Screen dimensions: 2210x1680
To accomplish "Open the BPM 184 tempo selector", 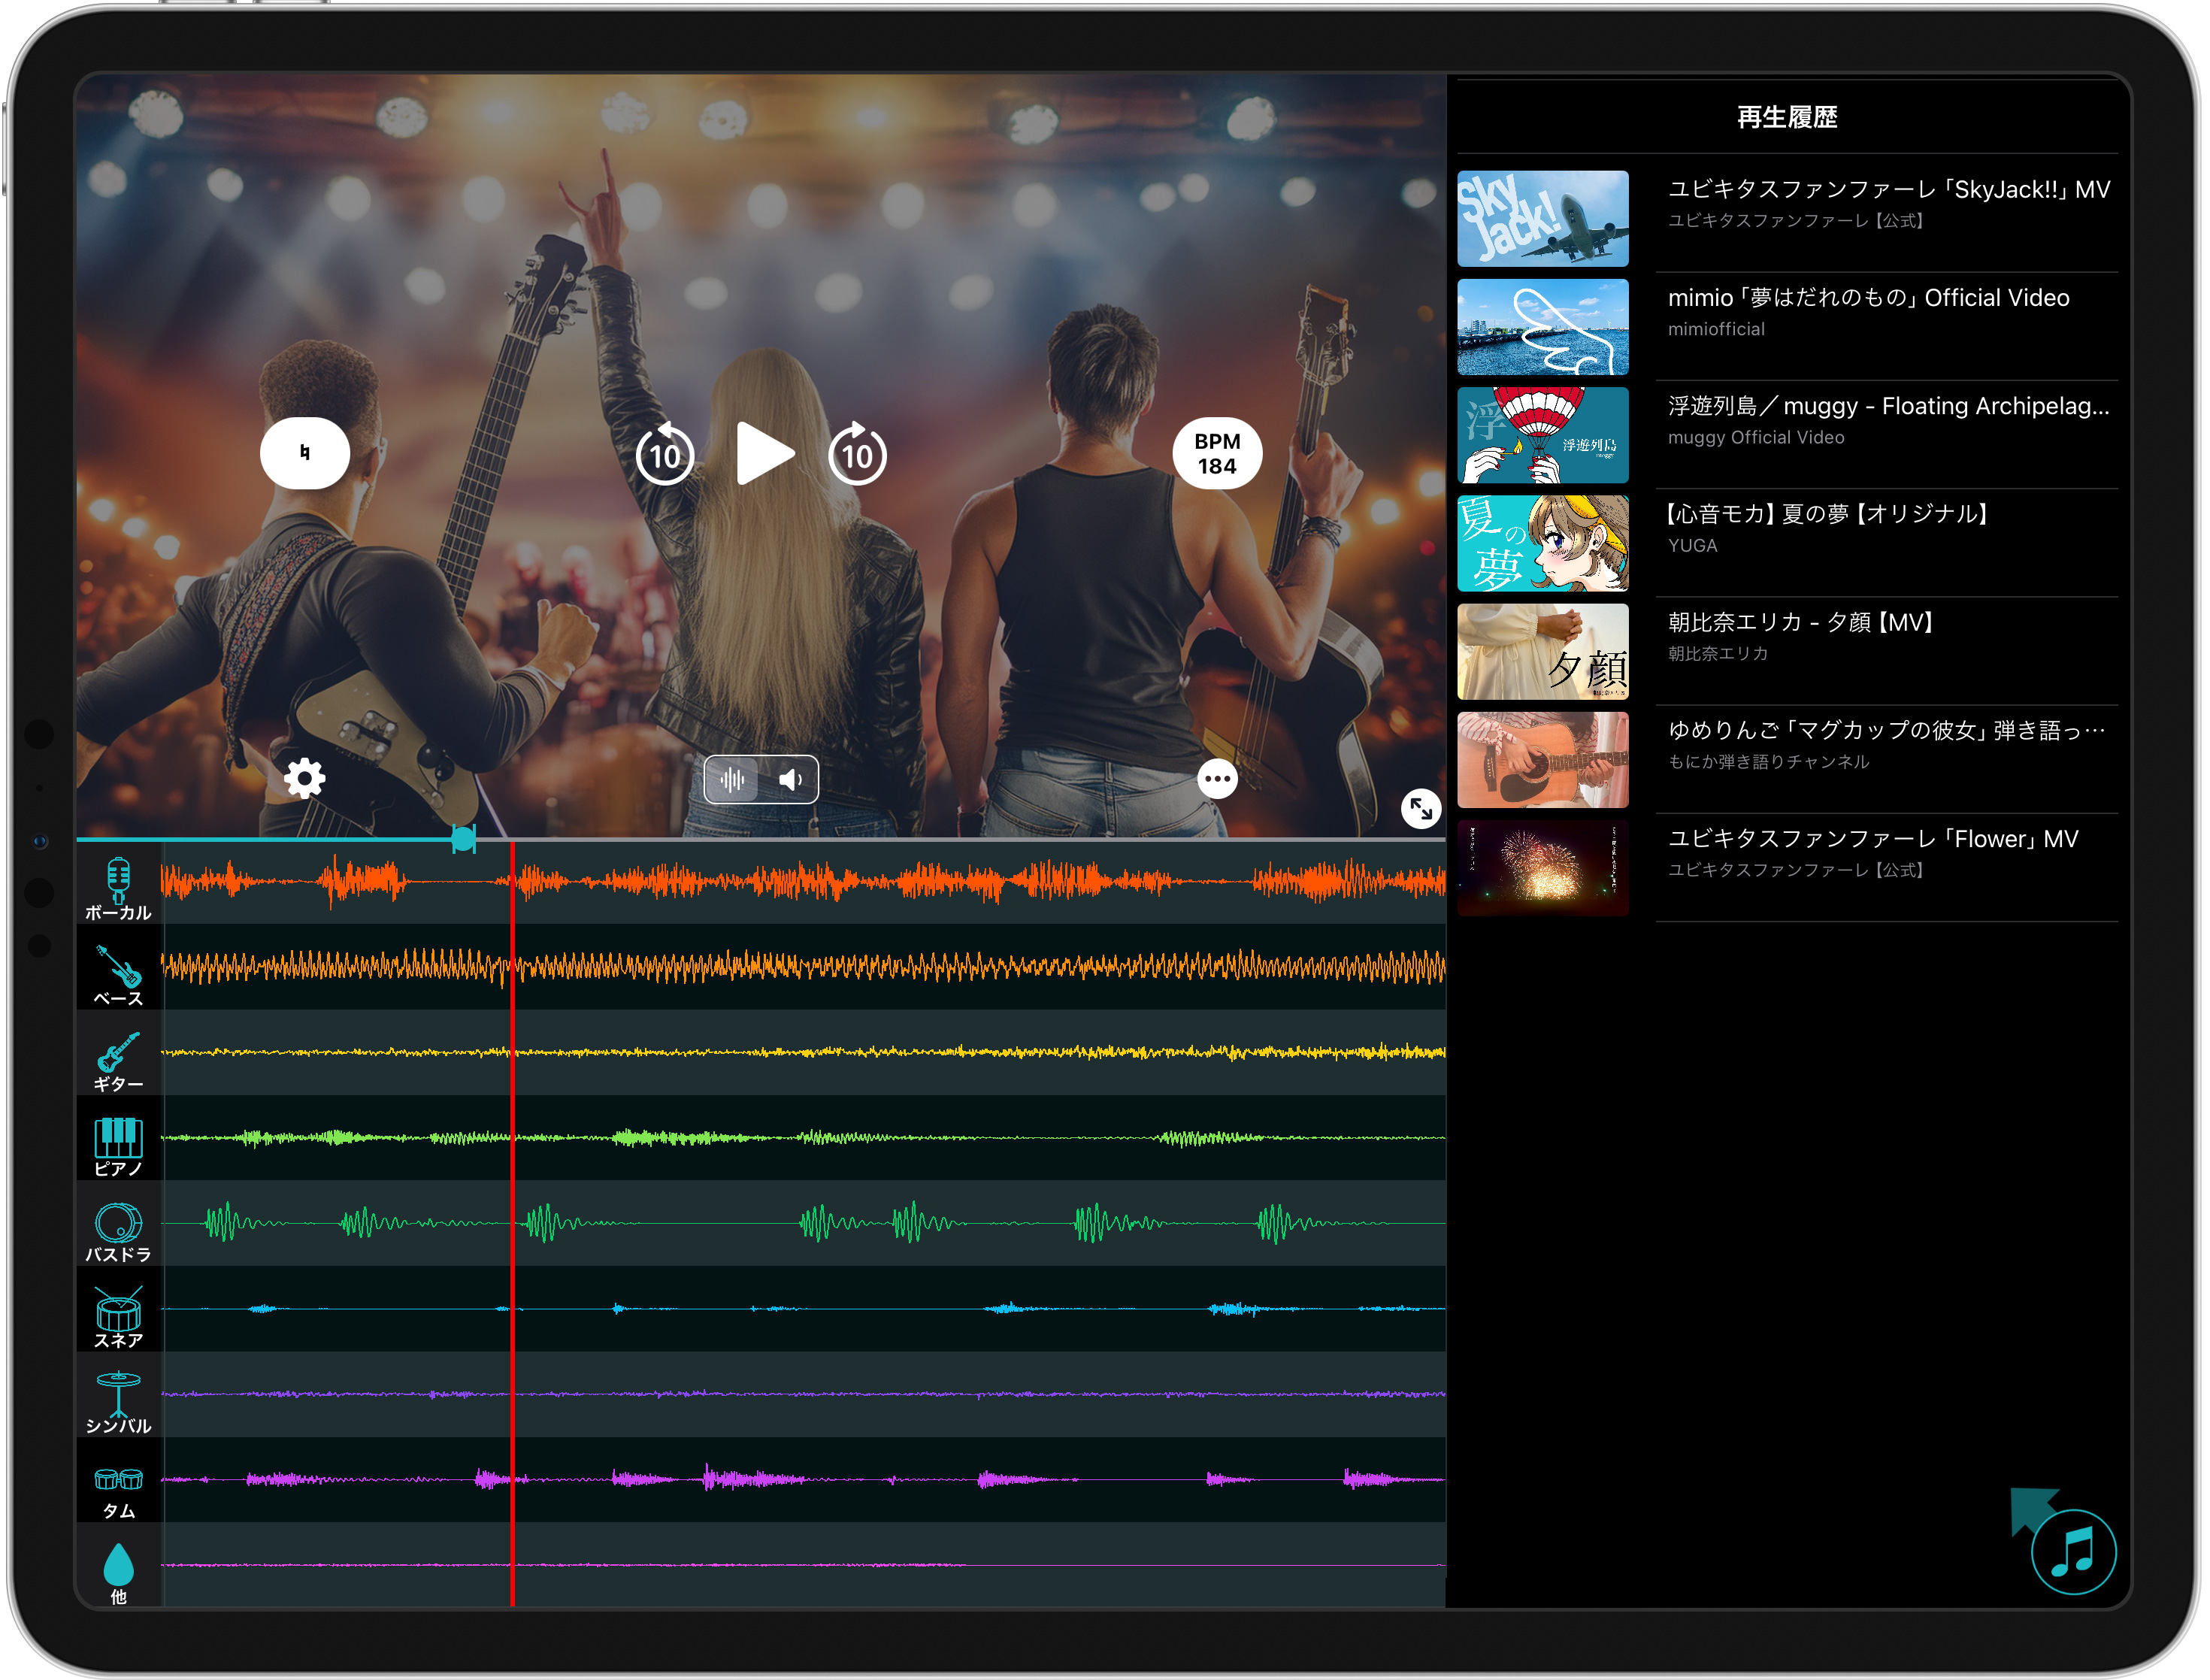I will click(x=1217, y=454).
